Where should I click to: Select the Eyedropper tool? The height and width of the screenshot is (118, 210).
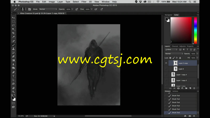tap(13, 37)
